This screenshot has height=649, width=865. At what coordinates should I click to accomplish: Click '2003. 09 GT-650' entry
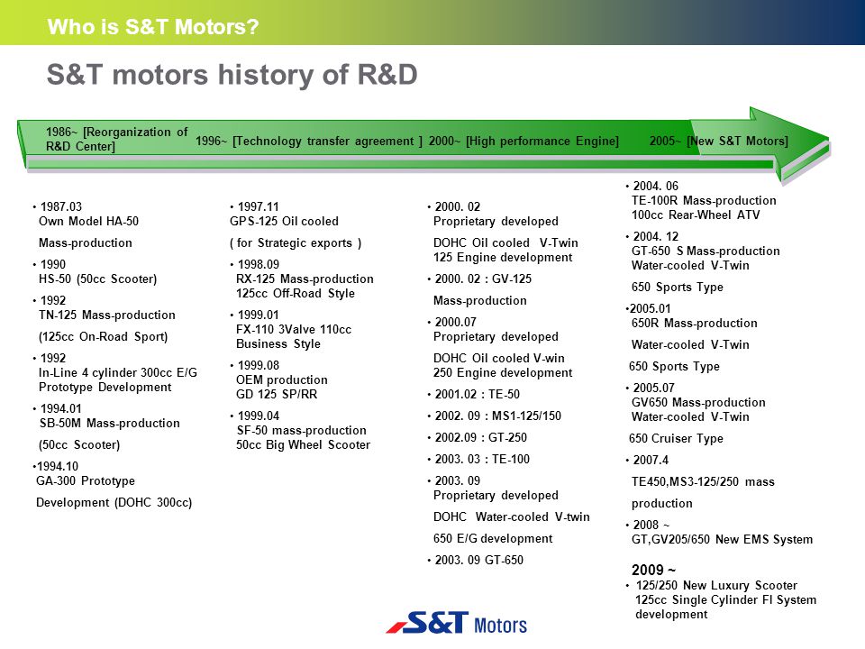point(478,560)
